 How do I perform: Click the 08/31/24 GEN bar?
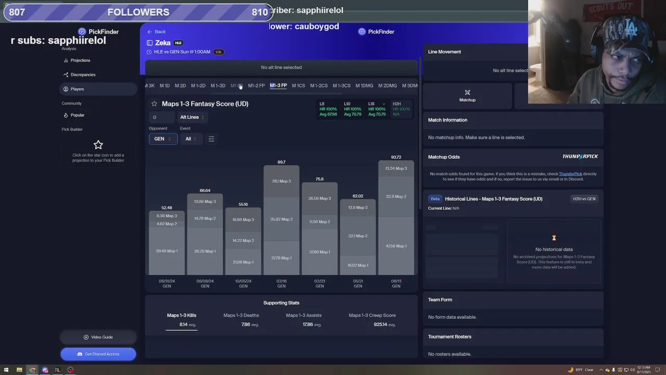coord(166,243)
